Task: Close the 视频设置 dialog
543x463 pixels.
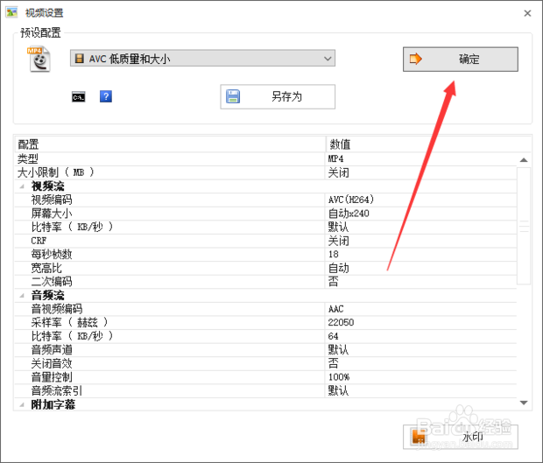Action: 527,13
